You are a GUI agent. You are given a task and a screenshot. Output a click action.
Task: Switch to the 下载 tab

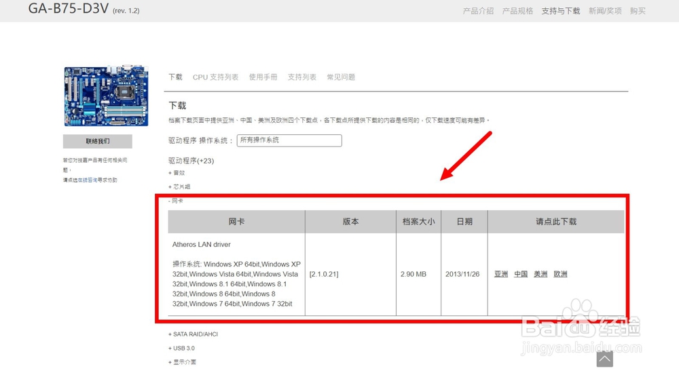175,77
